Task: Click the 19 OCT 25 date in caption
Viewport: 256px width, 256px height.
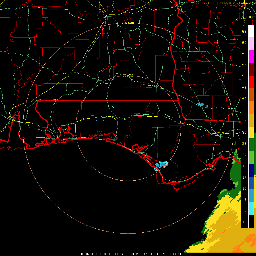Action: pos(155,254)
